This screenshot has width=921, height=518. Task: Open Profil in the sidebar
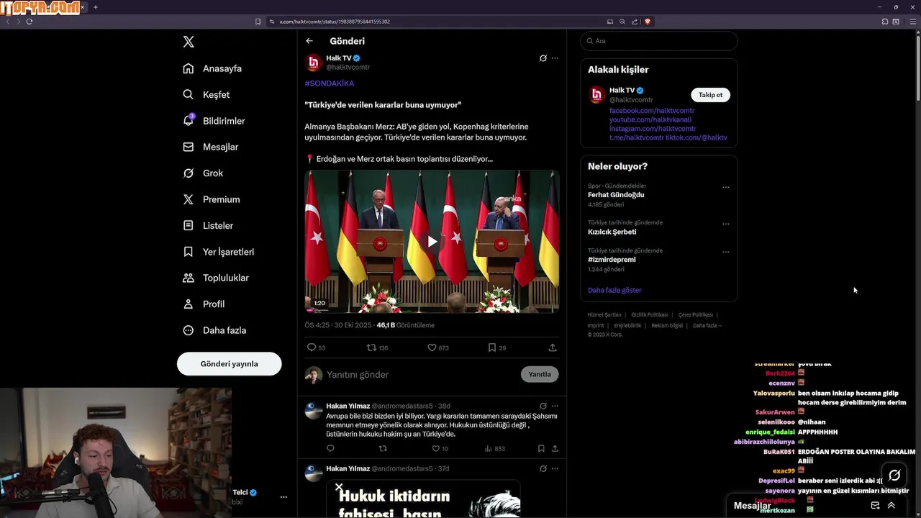204,304
